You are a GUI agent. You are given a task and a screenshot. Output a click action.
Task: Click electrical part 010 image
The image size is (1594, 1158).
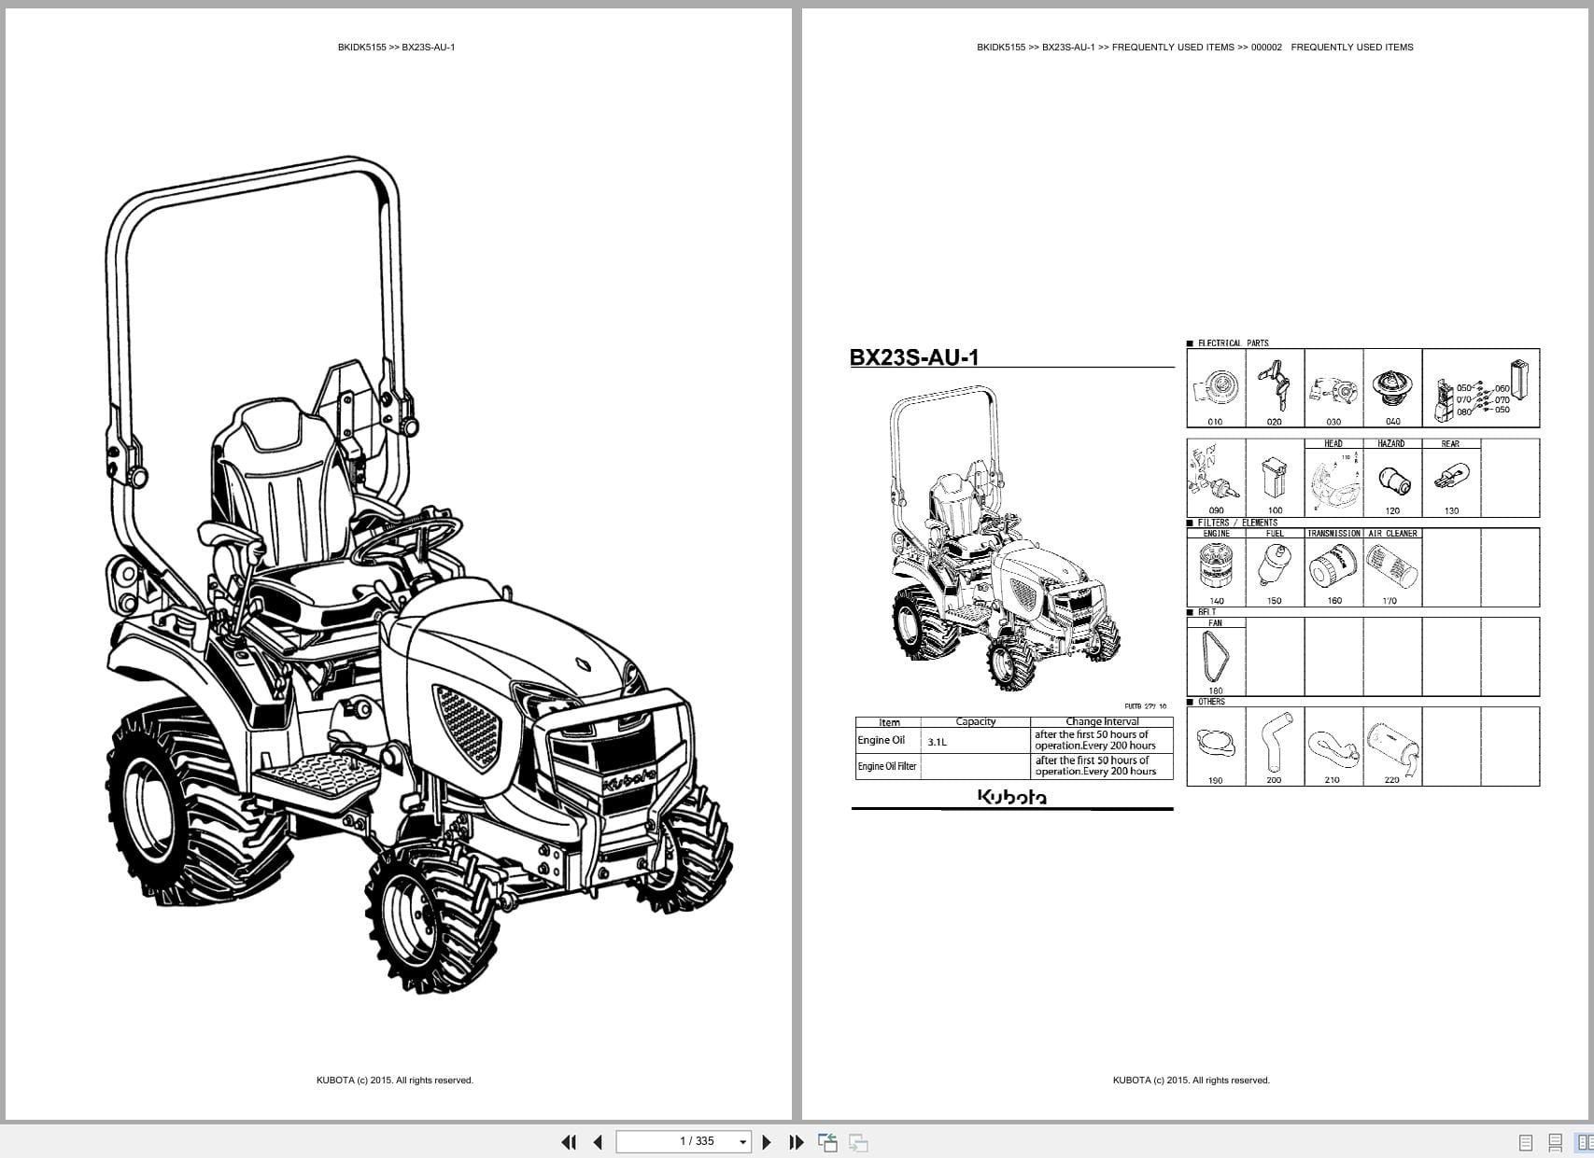pos(1216,389)
